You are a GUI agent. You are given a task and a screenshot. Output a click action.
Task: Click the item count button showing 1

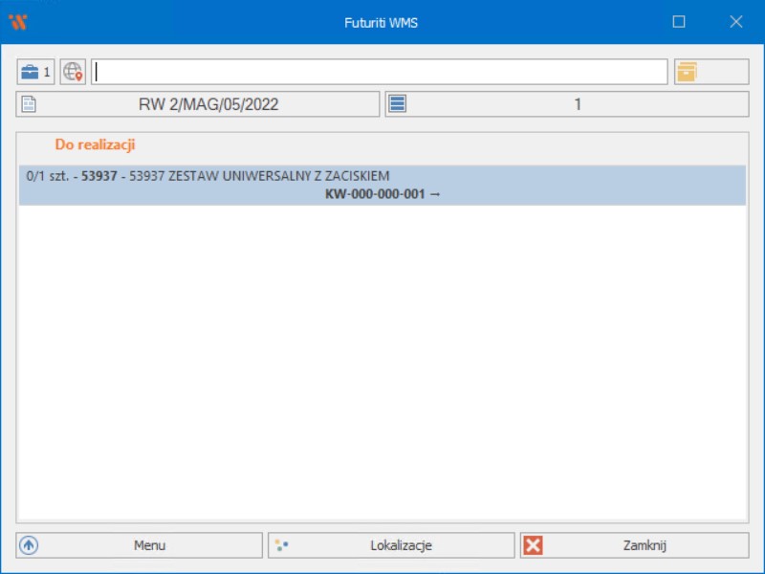click(577, 104)
